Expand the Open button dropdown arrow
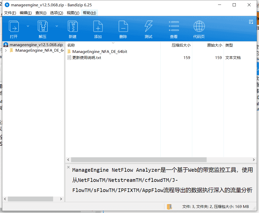Image resolution: width=259 pixels, height=213 pixels. pyautogui.click(x=28, y=26)
